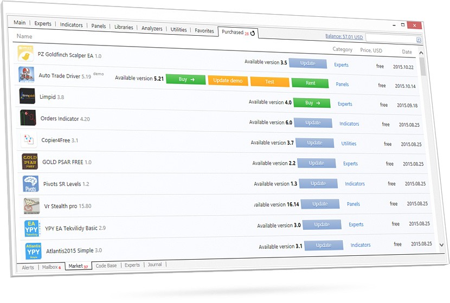Image resolution: width=450 pixels, height=303 pixels.
Task: Click the refresh icon on Purchased tab
Action: (253, 33)
